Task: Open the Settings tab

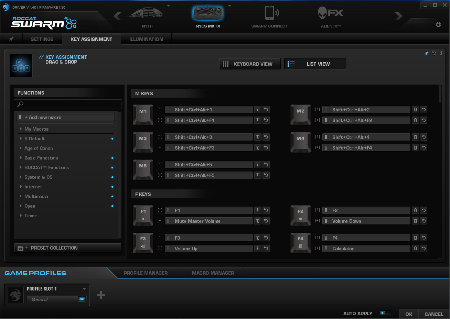Action: point(42,39)
